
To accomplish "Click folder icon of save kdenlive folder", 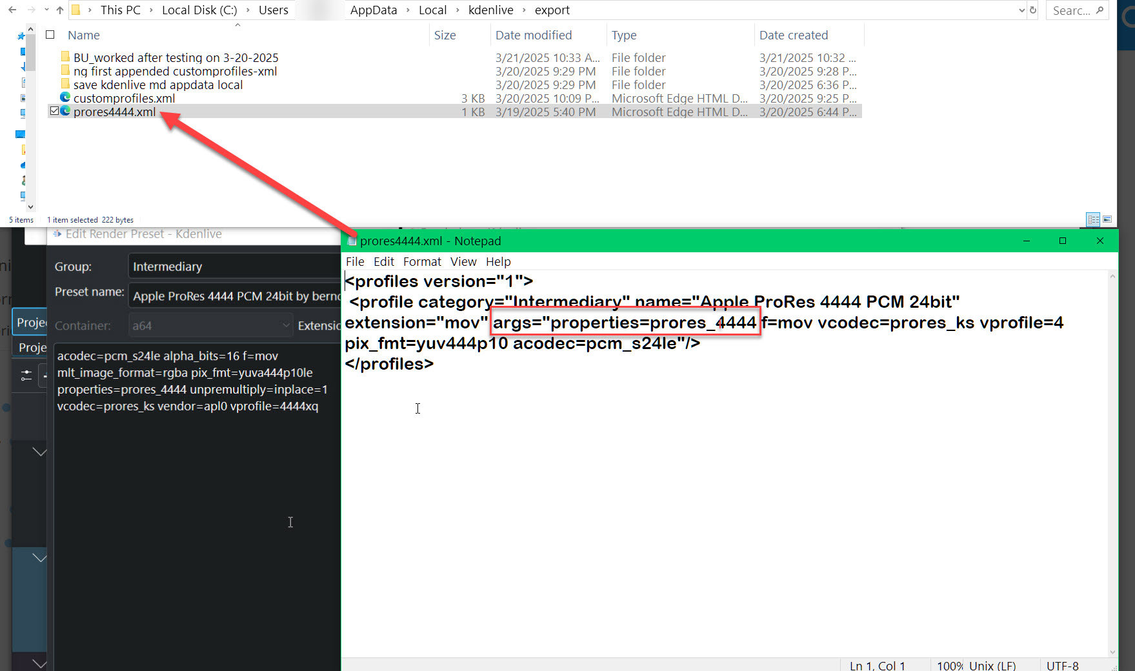I will coord(65,84).
